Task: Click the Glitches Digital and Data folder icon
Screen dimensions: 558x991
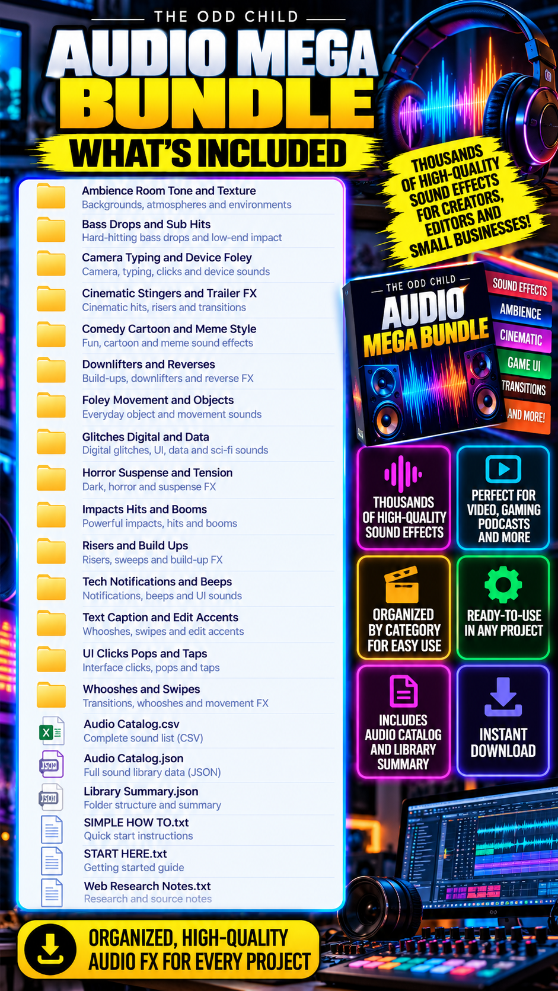Action: pos(51,443)
